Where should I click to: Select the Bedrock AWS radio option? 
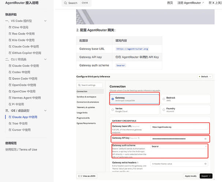[x=164, y=99]
